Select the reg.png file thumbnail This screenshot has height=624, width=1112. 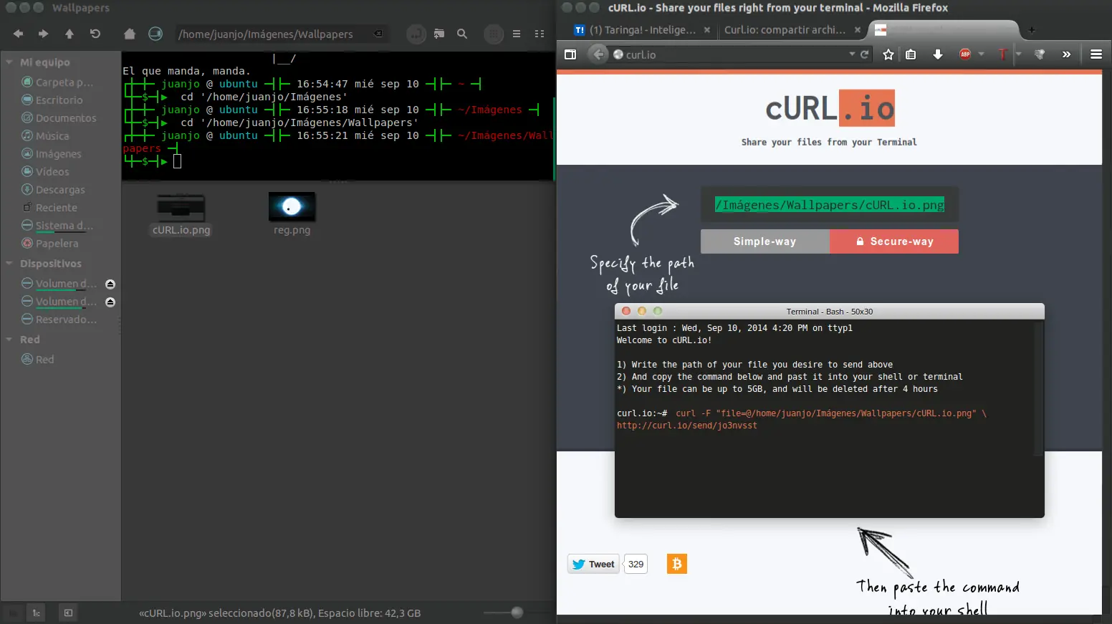click(292, 206)
